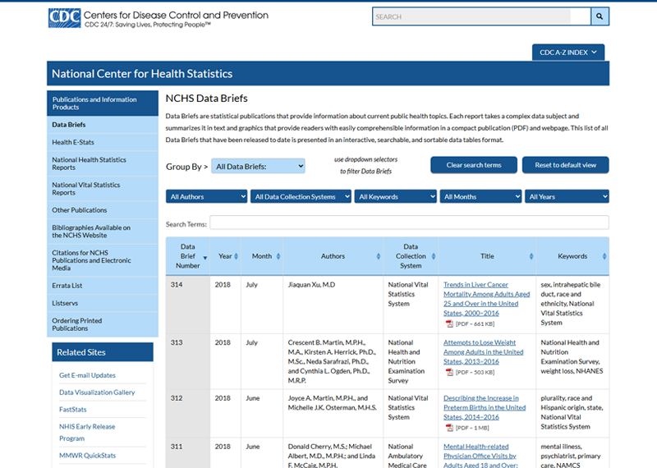Open the Group By All Data Briefs selector
The height and width of the screenshot is (468, 657).
coord(258,166)
